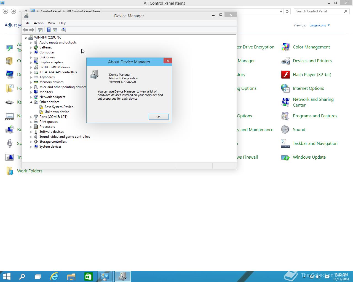
Task: Expand the Processors node
Action: click(x=31, y=127)
